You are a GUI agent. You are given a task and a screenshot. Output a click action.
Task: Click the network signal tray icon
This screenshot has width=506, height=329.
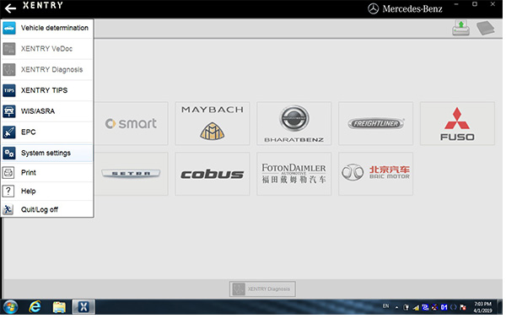pyautogui.click(x=416, y=308)
